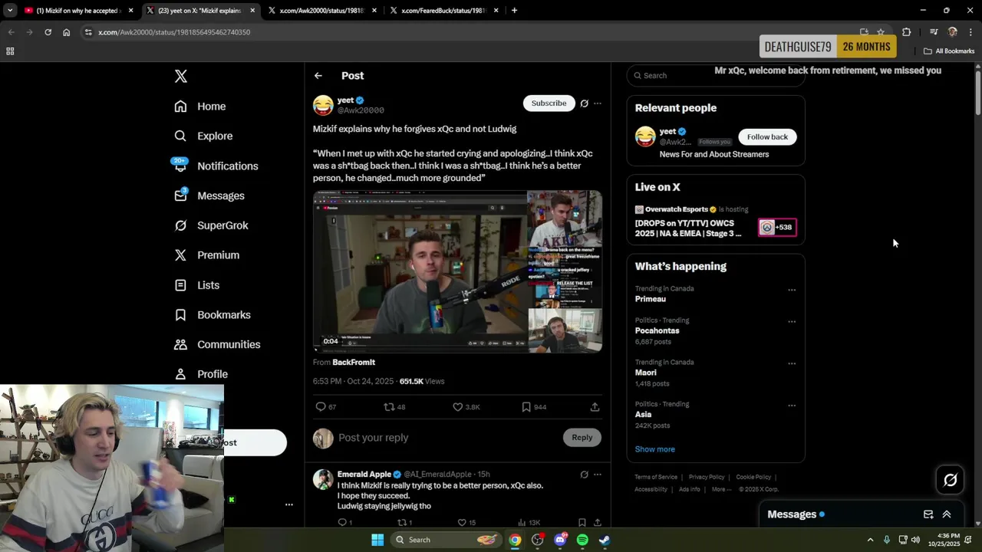Click the Reply button
This screenshot has width=982, height=552.
pos(582,438)
